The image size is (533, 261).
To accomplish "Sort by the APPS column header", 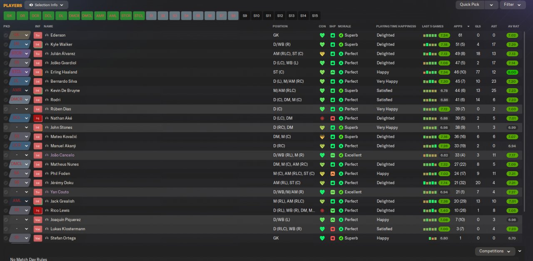I will point(458,26).
